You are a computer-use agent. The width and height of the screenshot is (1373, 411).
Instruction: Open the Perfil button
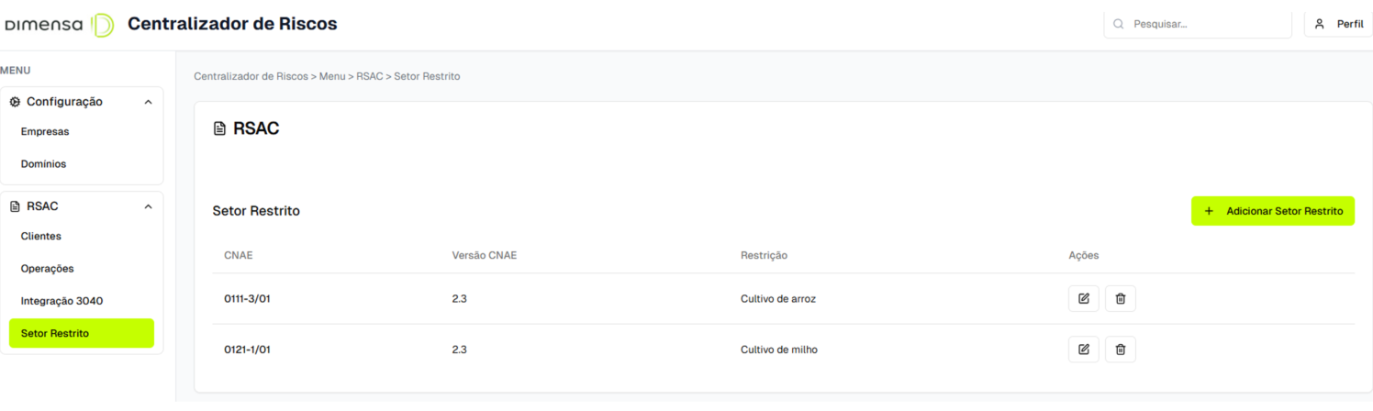(x=1338, y=25)
